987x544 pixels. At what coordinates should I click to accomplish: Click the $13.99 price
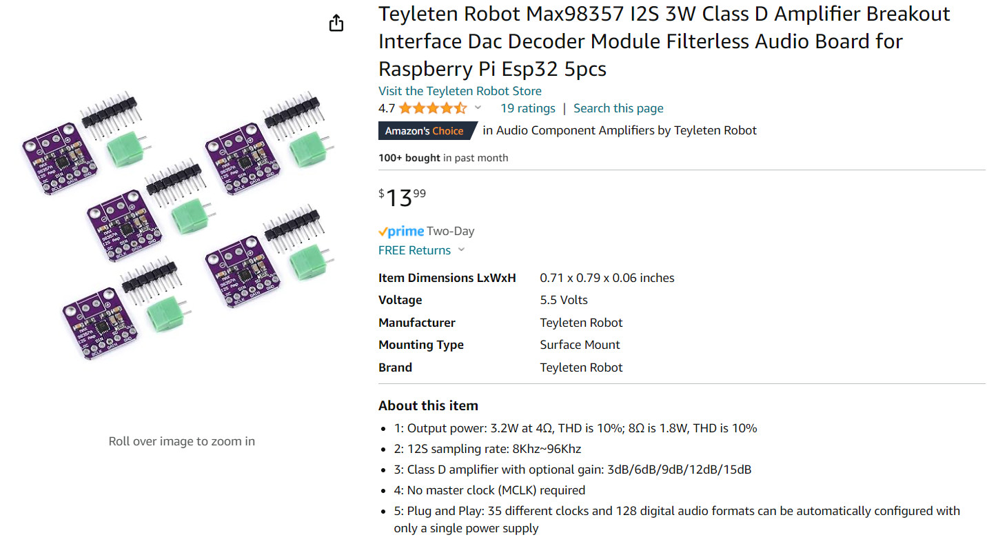(402, 198)
